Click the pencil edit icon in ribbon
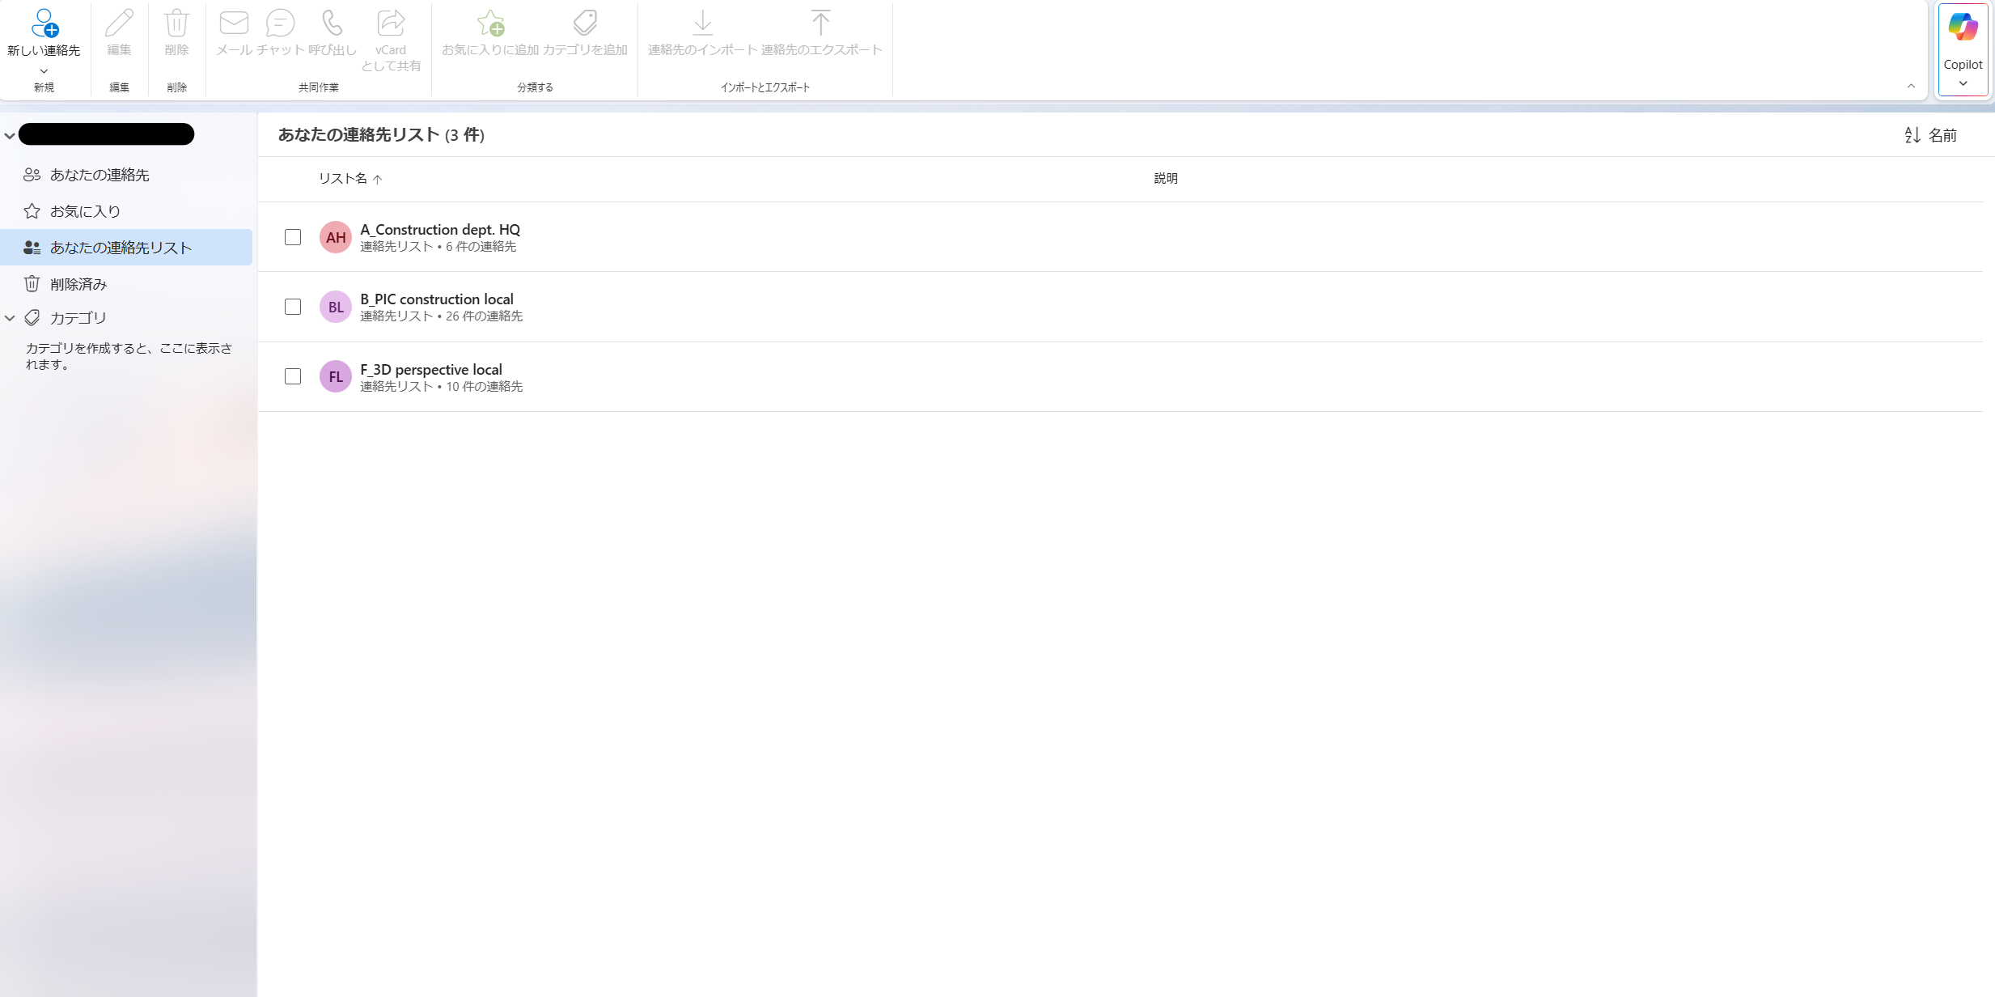Screen dimensions: 1995x997 119,23
